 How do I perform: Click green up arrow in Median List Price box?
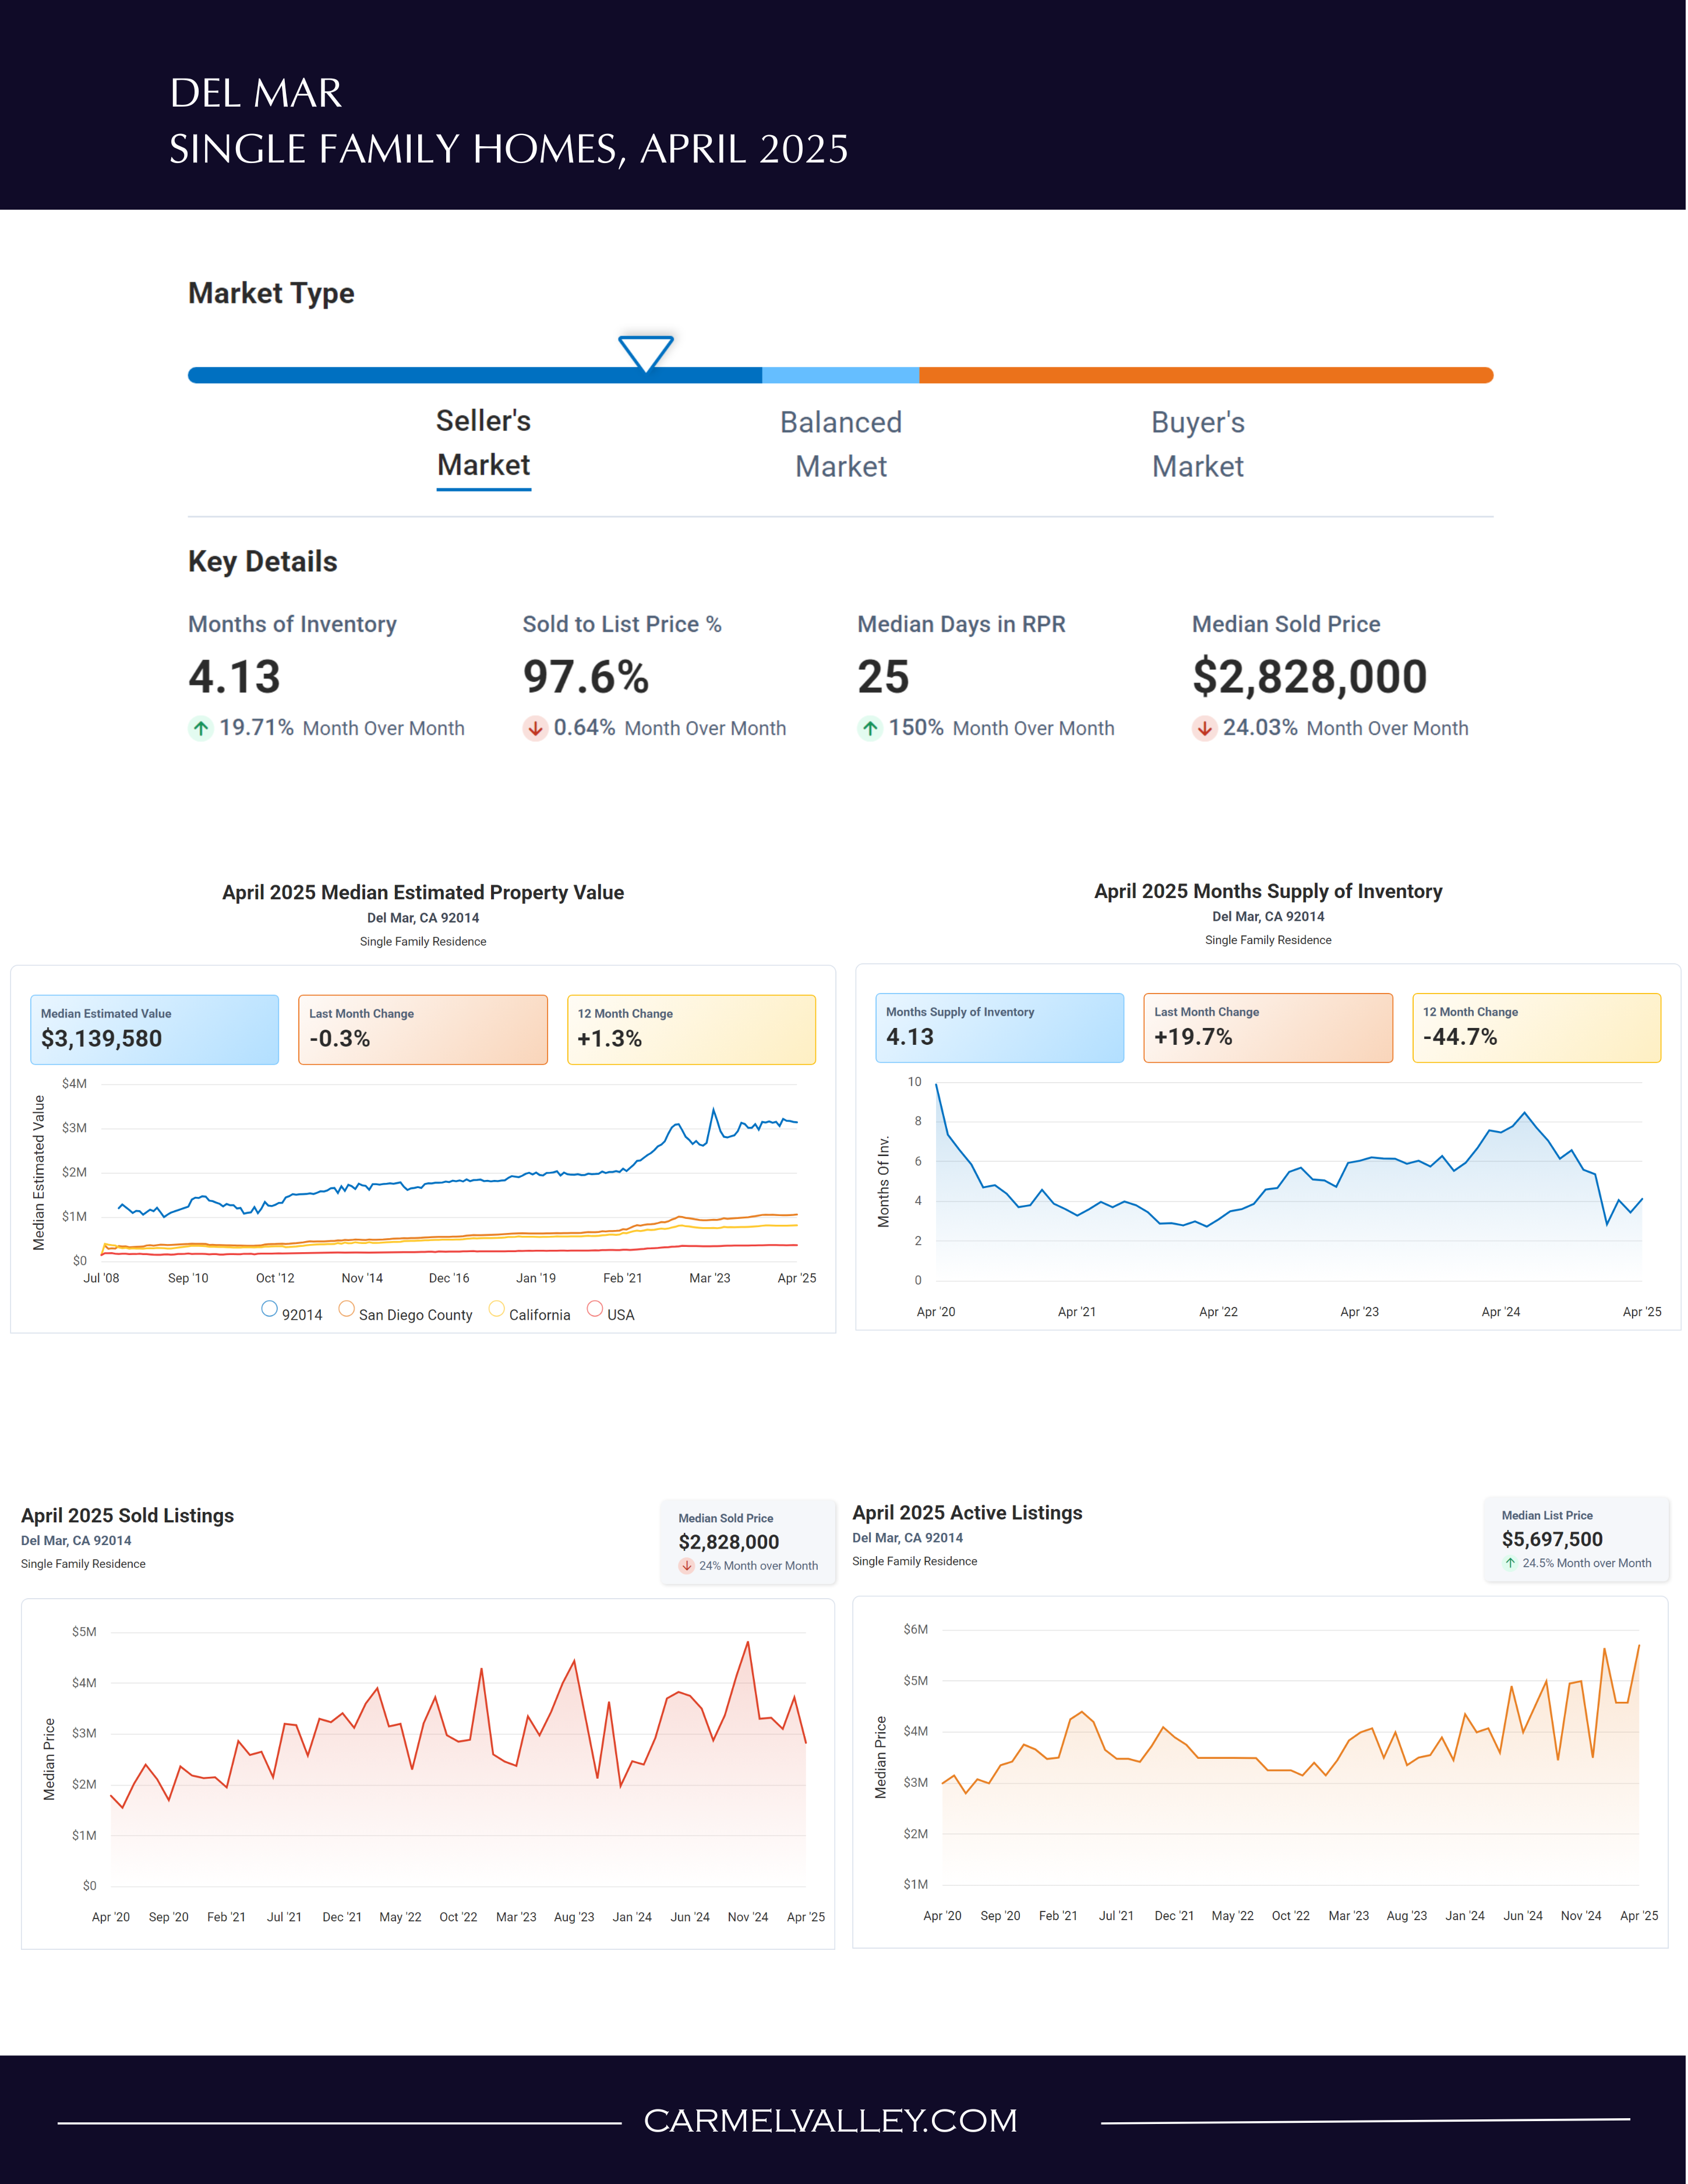pyautogui.click(x=1510, y=1563)
